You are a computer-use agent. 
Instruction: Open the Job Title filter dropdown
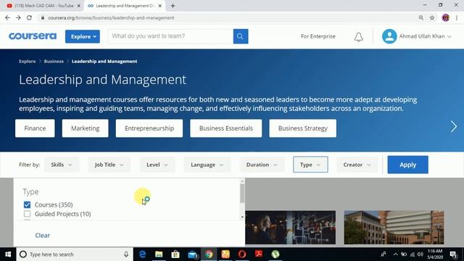(109, 165)
